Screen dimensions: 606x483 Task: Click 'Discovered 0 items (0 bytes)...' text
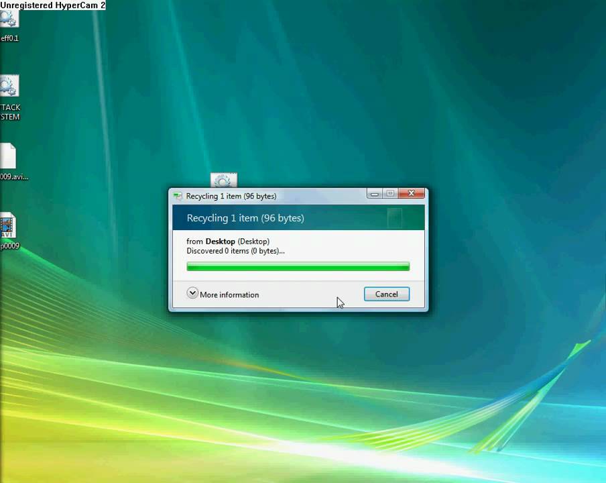(x=235, y=251)
